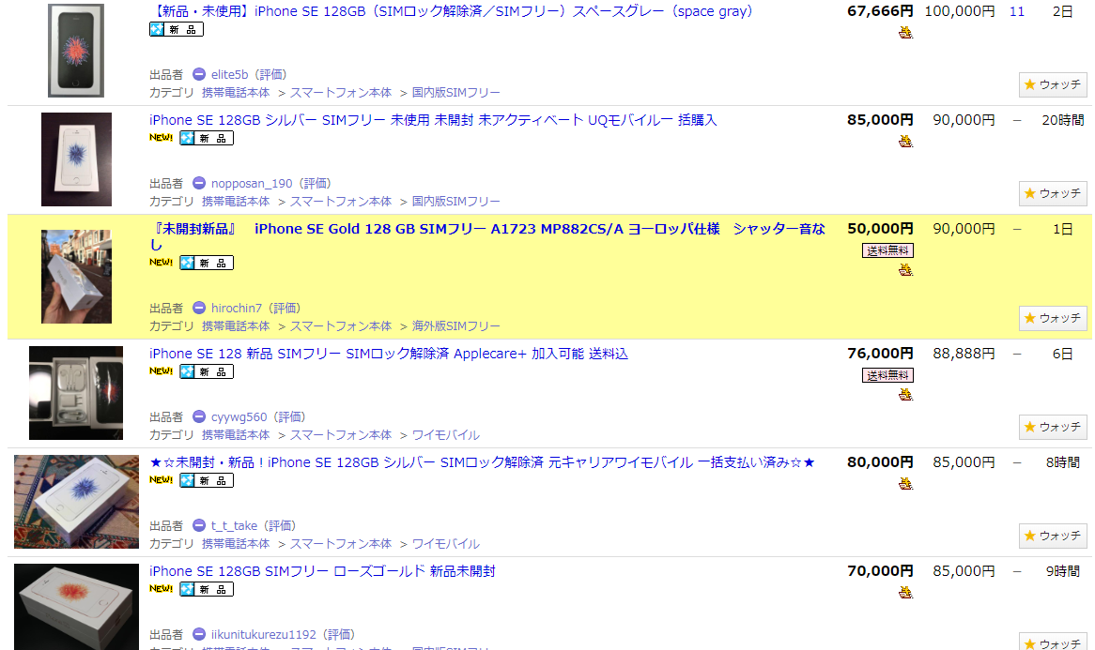1095x650 pixels.
Task: Open open-box accessories thumbnail of cyywg560
Action: click(76, 393)
